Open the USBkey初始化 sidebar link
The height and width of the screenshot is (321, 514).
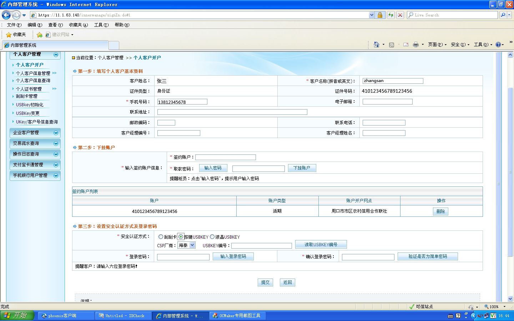click(30, 105)
